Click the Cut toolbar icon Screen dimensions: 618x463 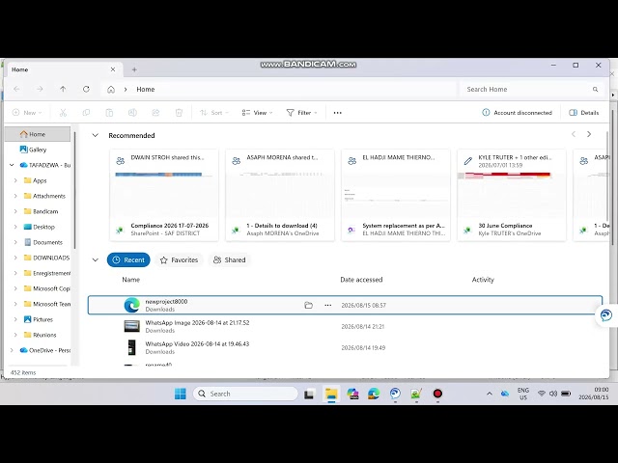click(63, 113)
